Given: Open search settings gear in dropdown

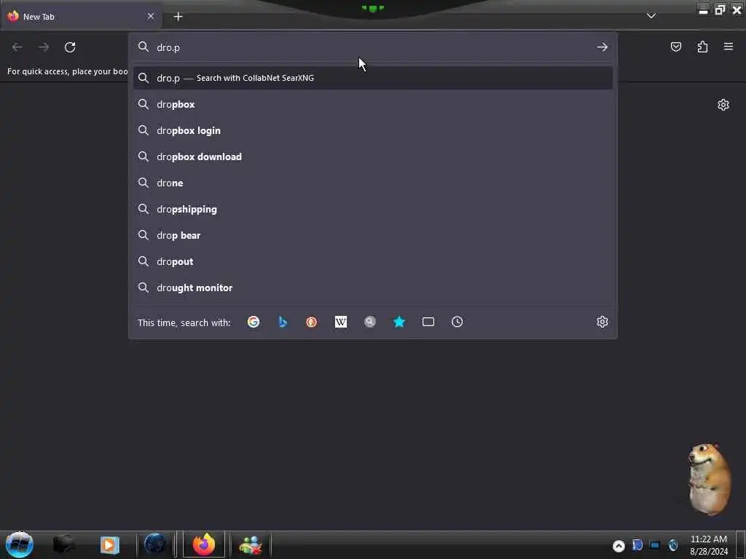Looking at the screenshot, I should click(602, 322).
